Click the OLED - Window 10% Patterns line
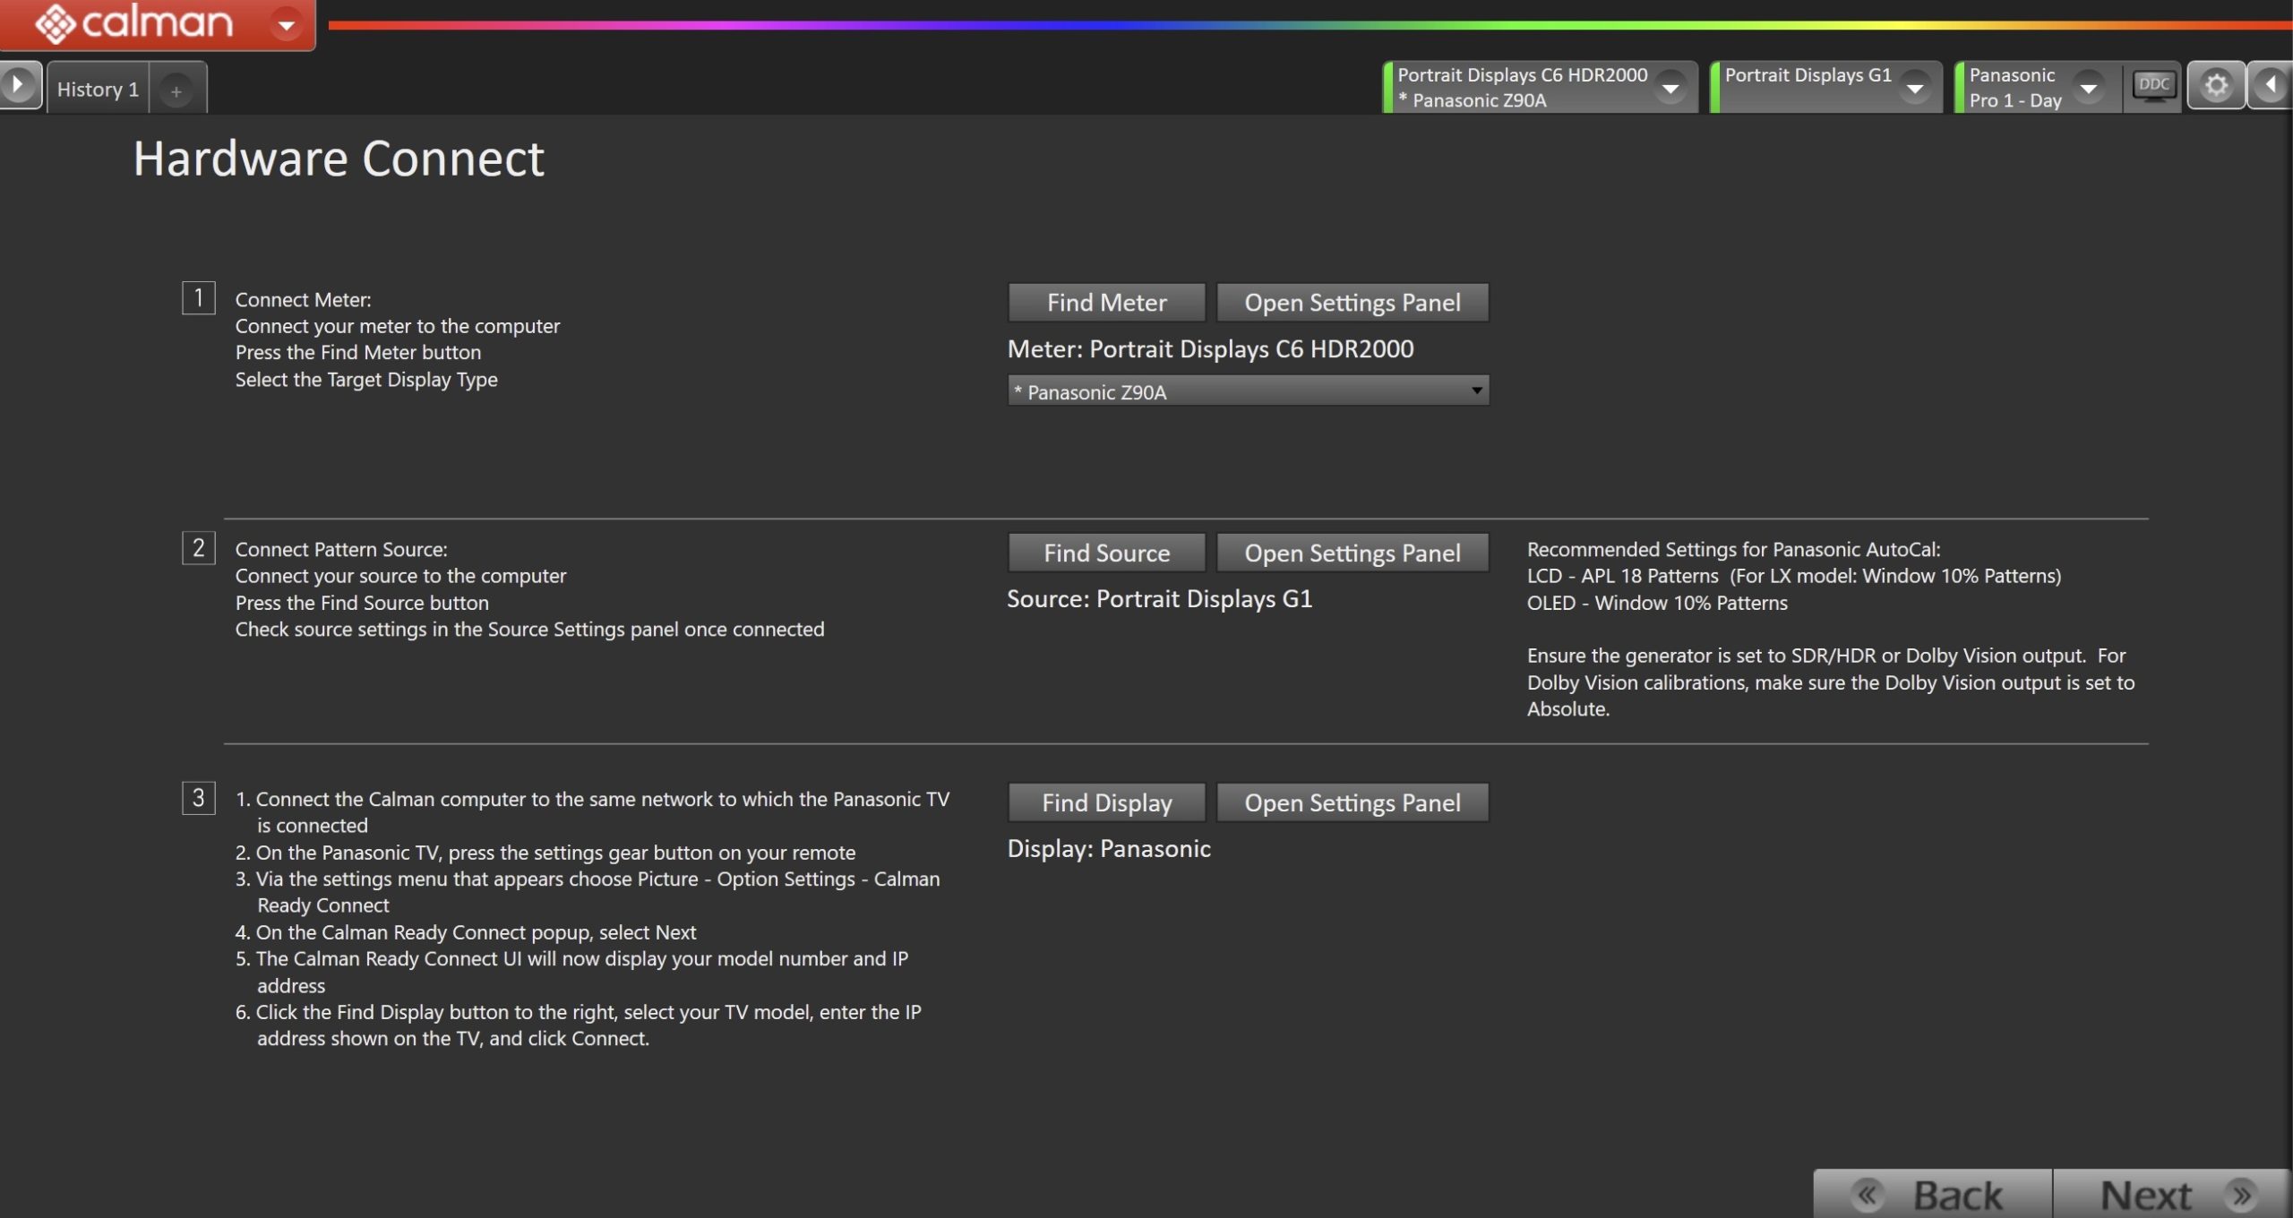This screenshot has height=1218, width=2293. (x=1657, y=604)
